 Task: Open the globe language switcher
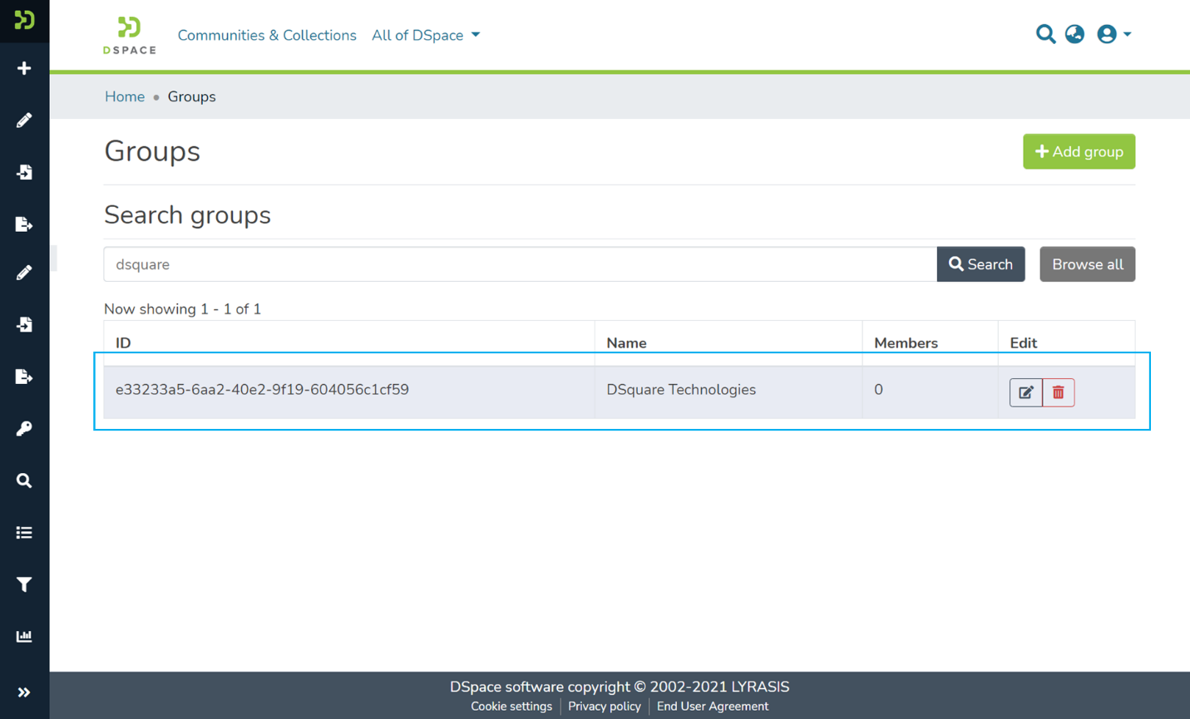[x=1074, y=34]
